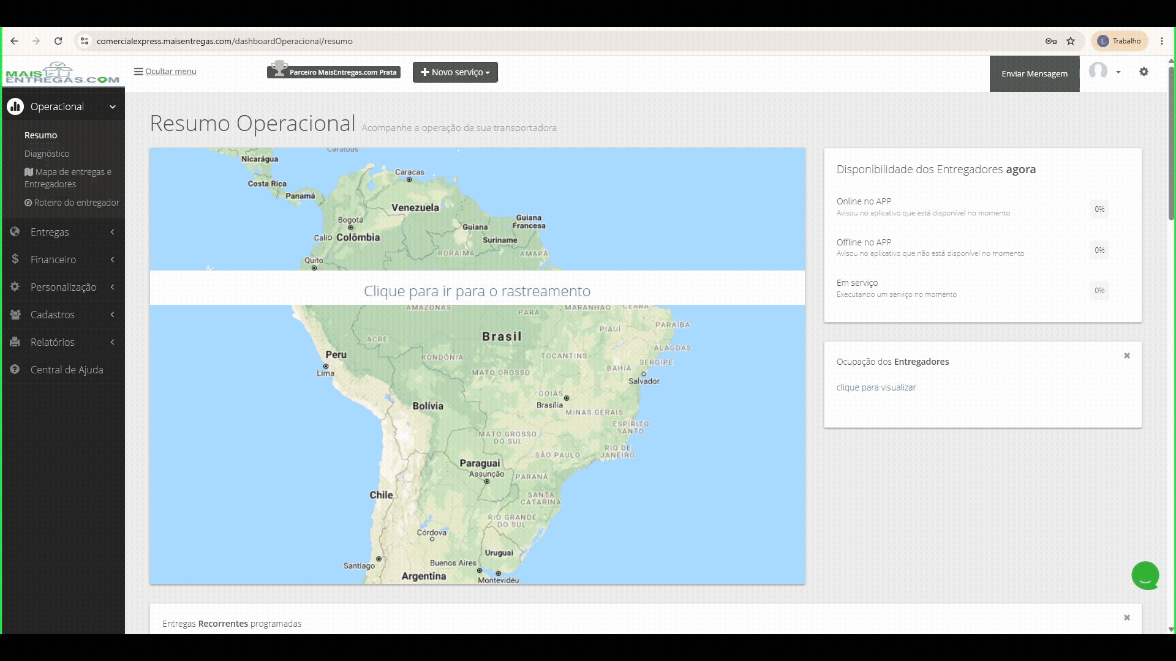Toggle the Ocultar menu sidebar control
Viewport: 1176px width, 661px height.
pyautogui.click(x=165, y=72)
